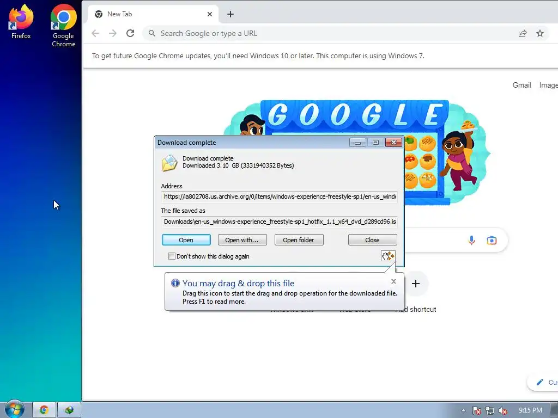Click the Add shortcut plus tile
This screenshot has width=558, height=418.
click(415, 284)
